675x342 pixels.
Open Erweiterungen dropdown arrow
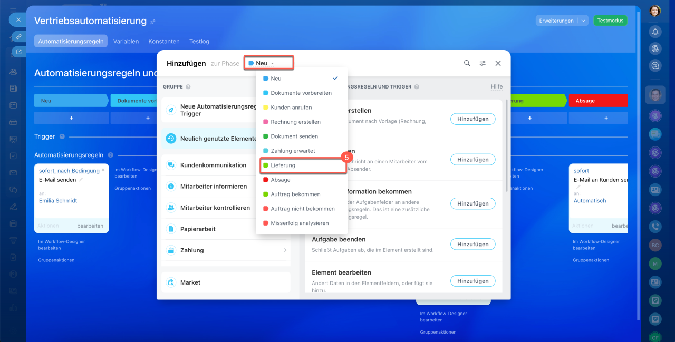tap(583, 21)
